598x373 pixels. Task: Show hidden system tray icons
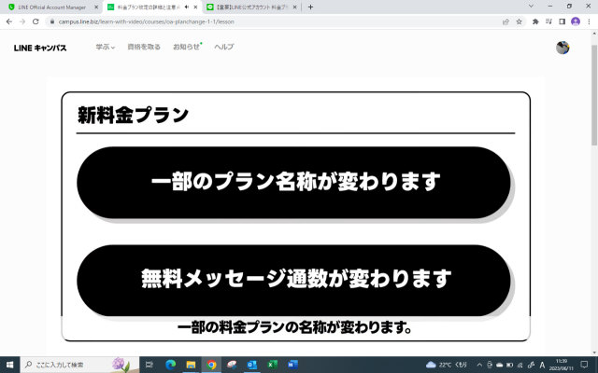click(479, 365)
